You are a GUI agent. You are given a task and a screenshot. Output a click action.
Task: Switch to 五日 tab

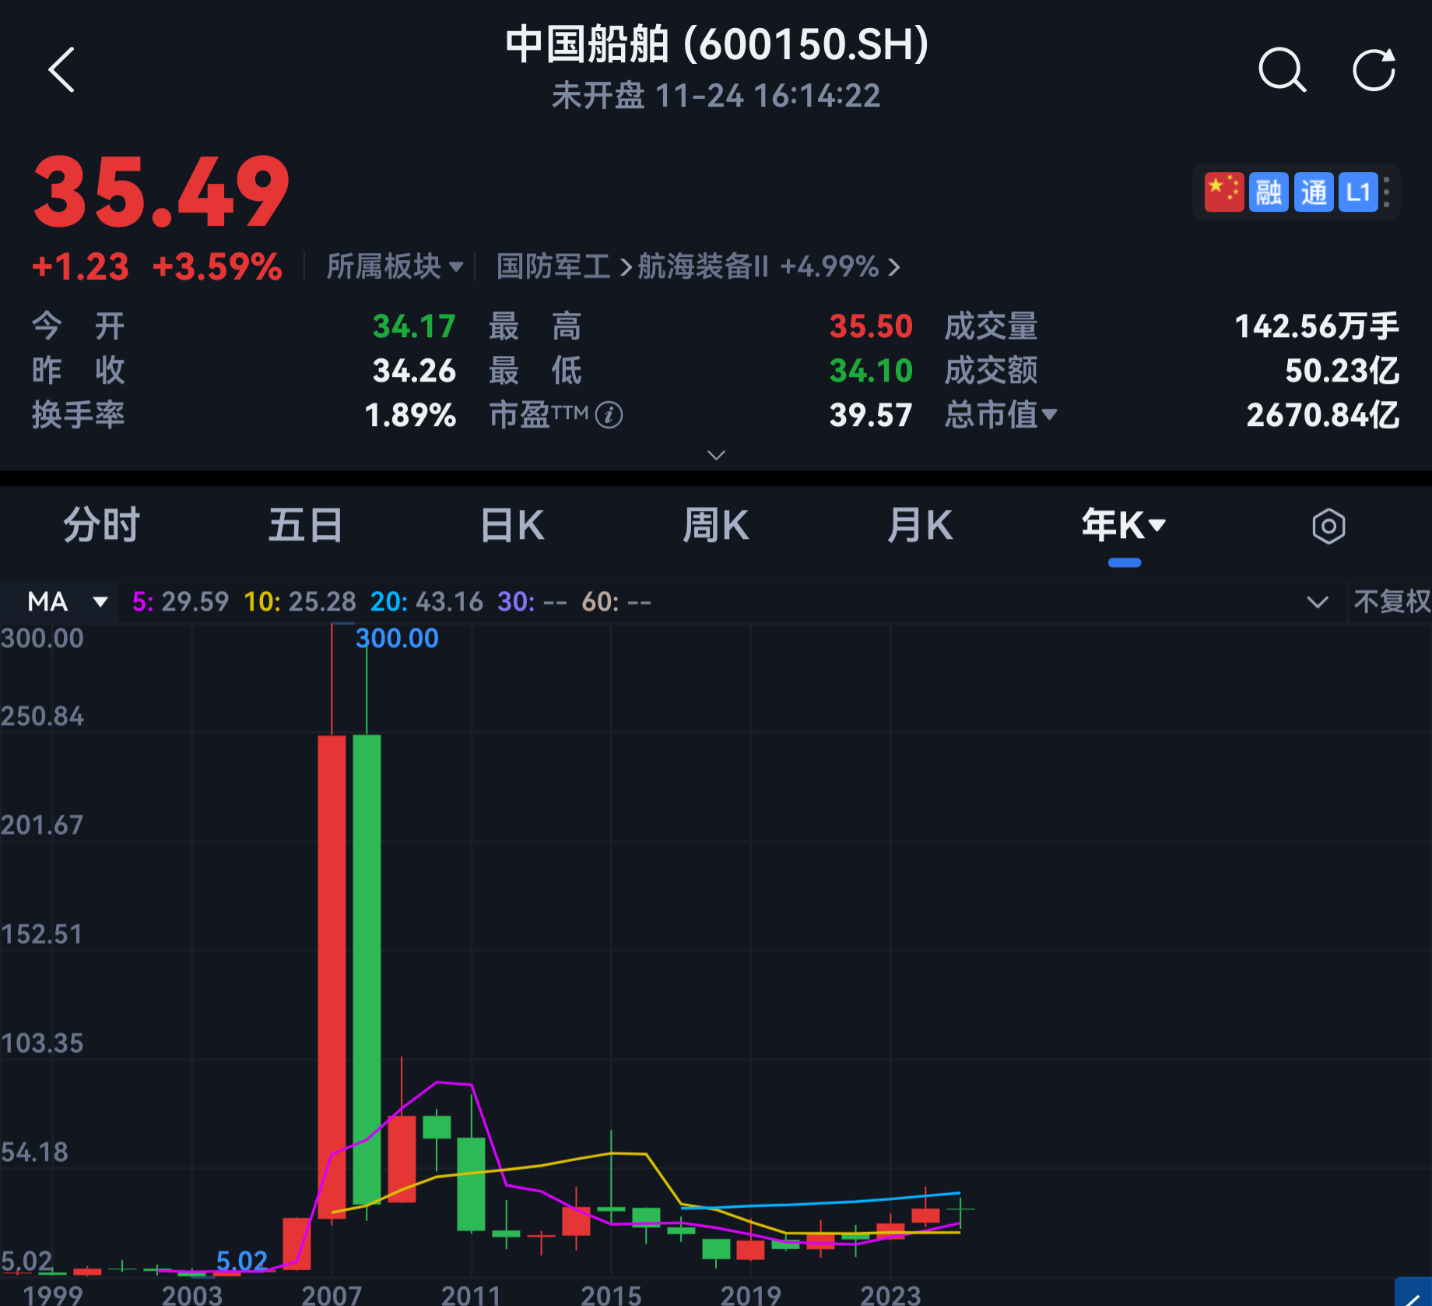(x=306, y=526)
